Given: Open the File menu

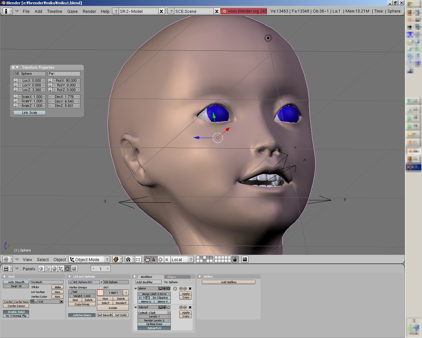Looking at the screenshot, I should pos(26,11).
